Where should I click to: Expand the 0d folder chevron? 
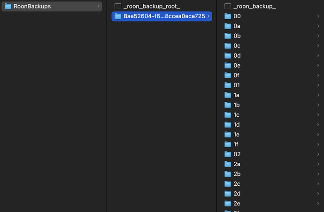point(318,56)
